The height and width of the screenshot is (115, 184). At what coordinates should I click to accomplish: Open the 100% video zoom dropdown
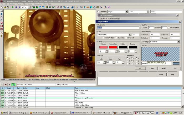[29, 7]
